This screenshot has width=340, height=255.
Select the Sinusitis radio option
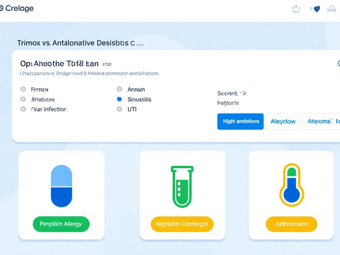pyautogui.click(x=119, y=99)
